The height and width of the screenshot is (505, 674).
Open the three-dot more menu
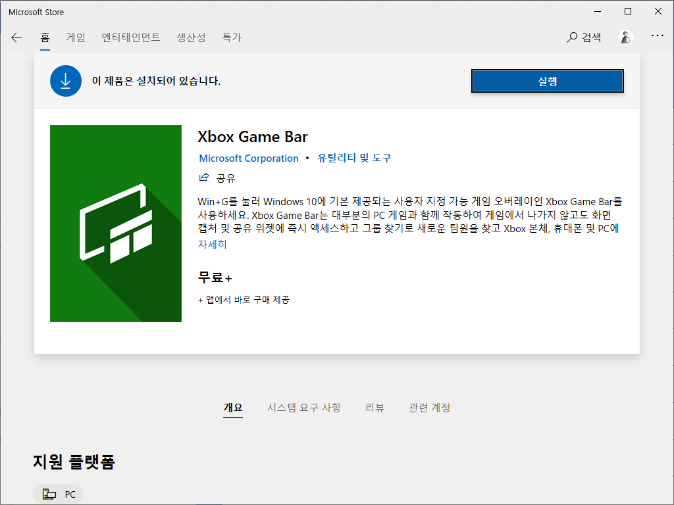(658, 36)
